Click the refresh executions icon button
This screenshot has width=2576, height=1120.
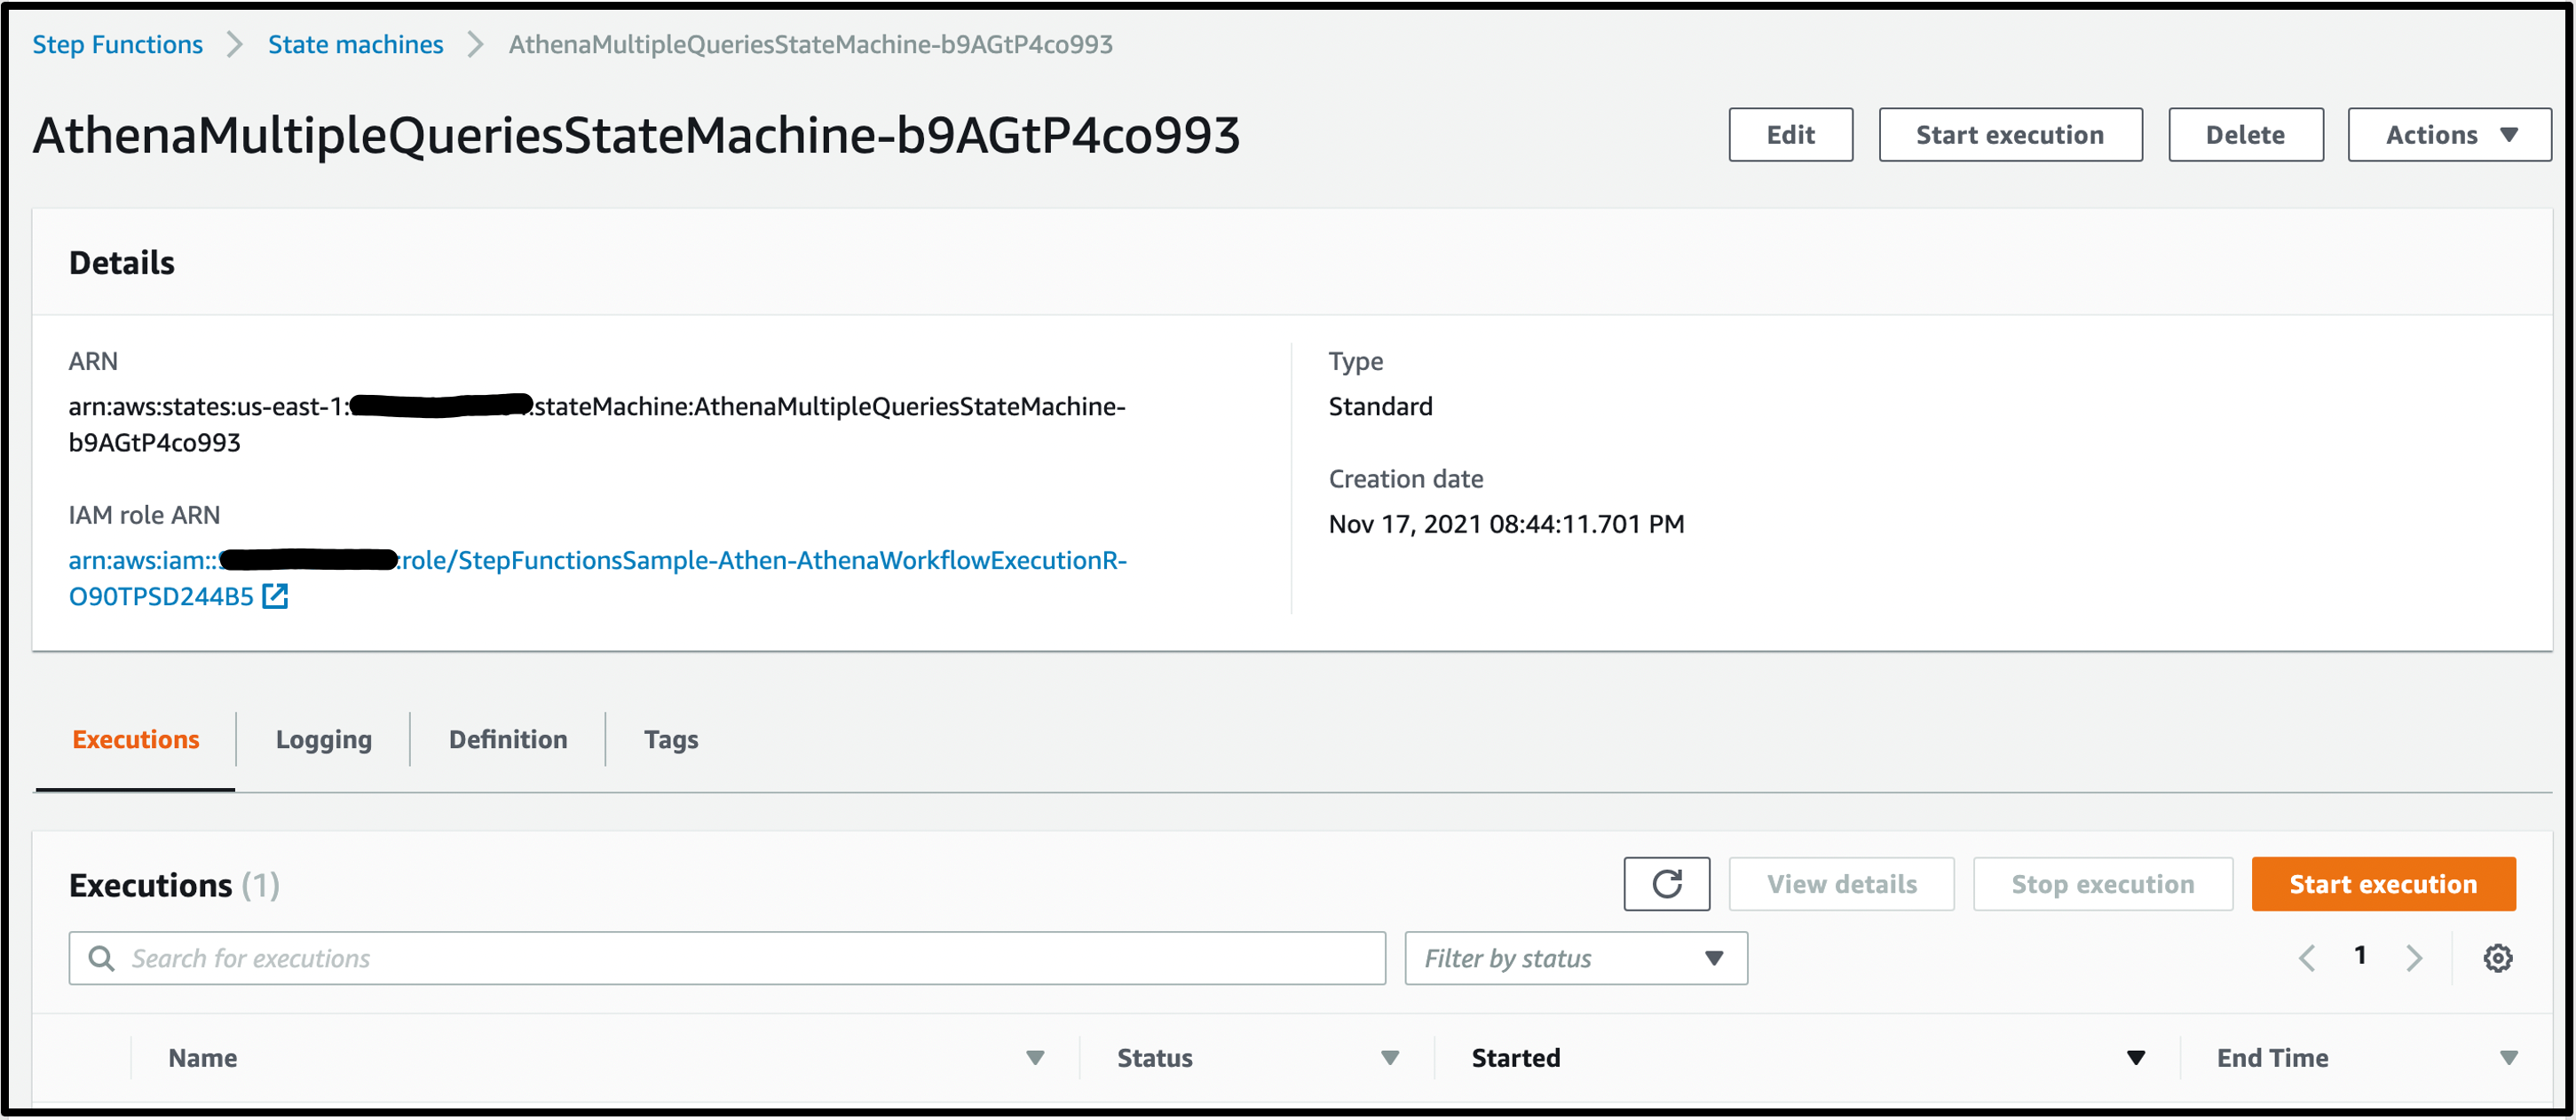pos(1666,884)
